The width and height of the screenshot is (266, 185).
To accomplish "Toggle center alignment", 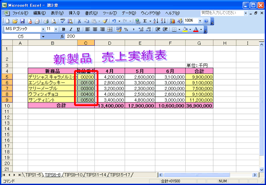I will click(x=95, y=29).
